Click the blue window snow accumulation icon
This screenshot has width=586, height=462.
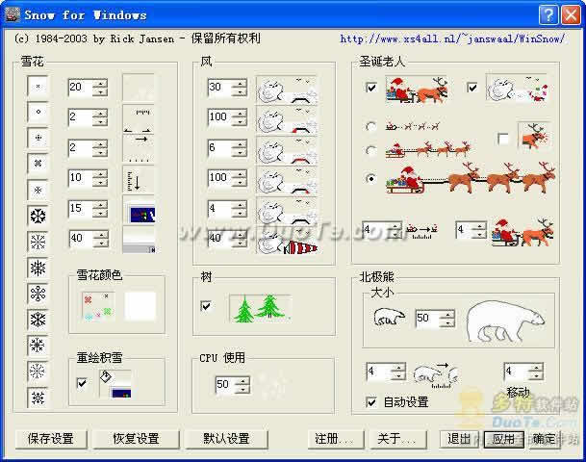[139, 211]
